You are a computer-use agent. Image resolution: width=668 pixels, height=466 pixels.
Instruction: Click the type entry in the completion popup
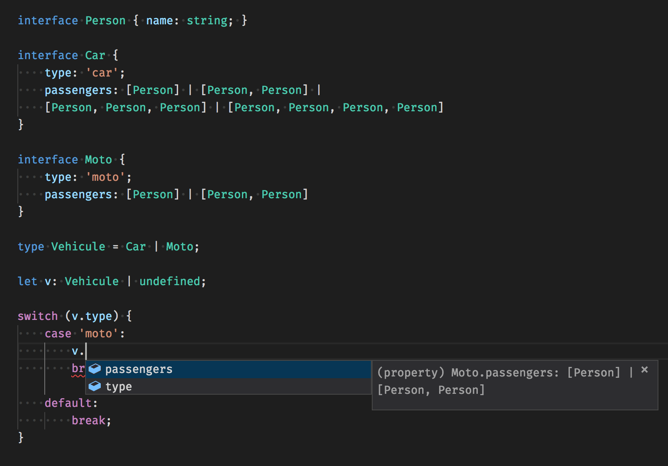(x=118, y=386)
